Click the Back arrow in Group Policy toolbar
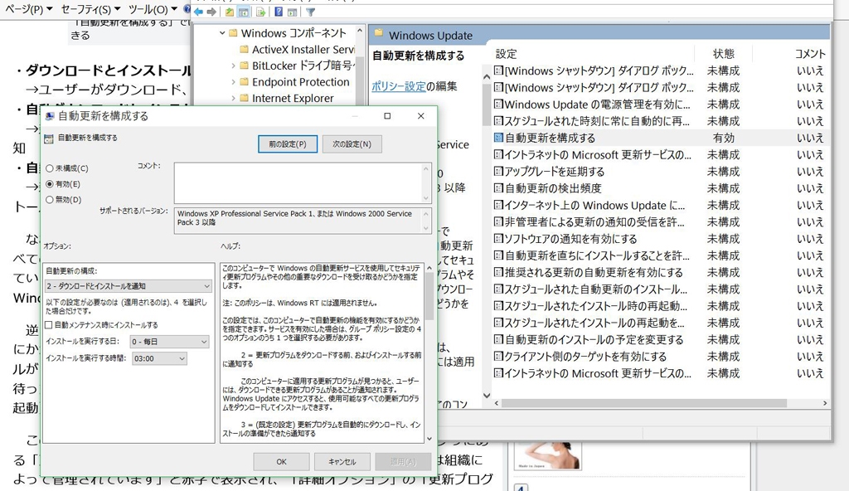Screen dimensions: 849x491 point(199,12)
